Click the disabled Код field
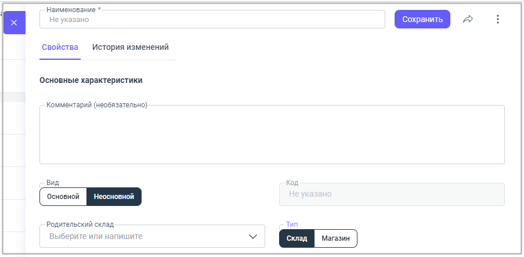The image size is (524, 257). point(392,194)
